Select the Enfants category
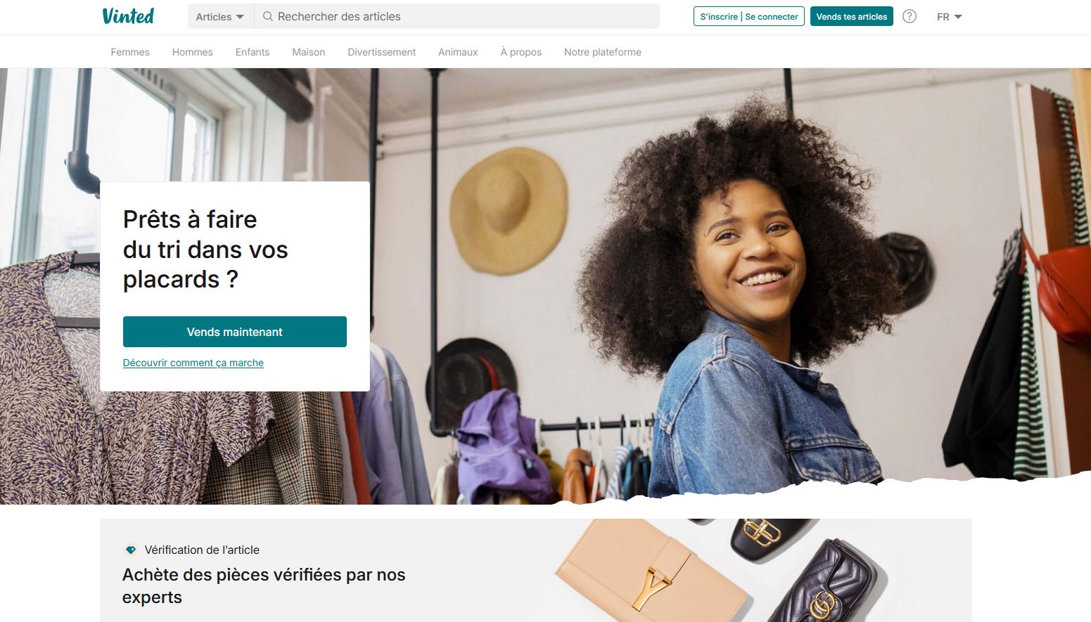 tap(253, 52)
